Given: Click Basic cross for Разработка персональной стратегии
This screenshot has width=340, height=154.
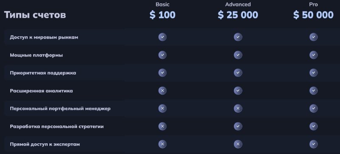Looking at the screenshot, I should [x=162, y=126].
